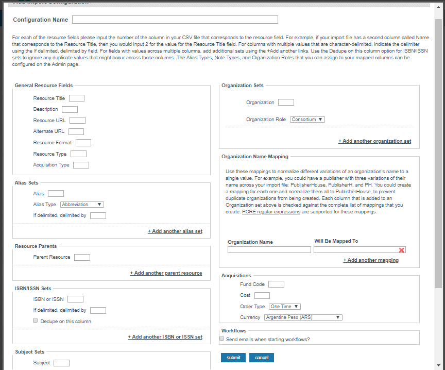445x370 pixels.
Task: Focus the Acquisition Type column field
Action: [81, 165]
